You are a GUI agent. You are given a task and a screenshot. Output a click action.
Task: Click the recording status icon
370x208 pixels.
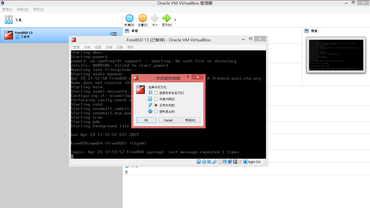pos(230,162)
